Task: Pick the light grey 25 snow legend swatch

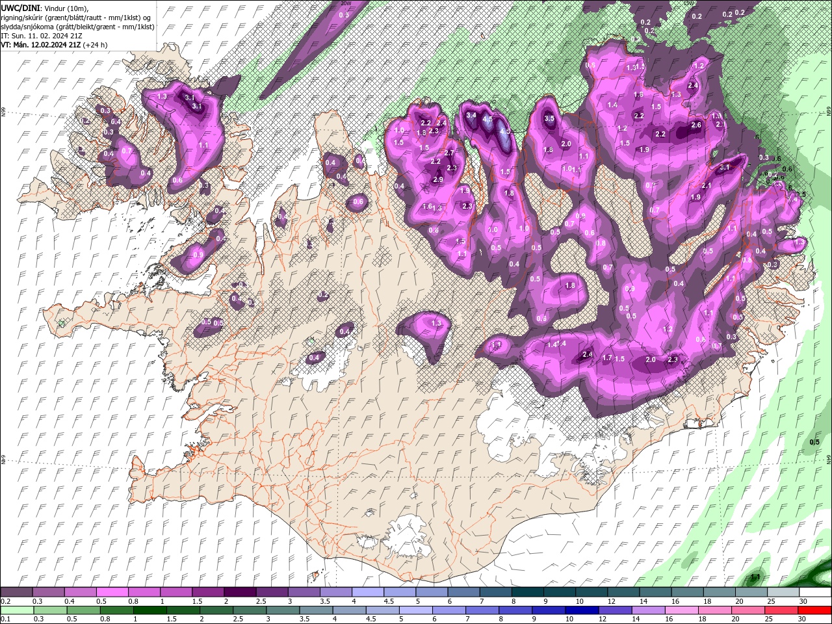Action: (783, 592)
